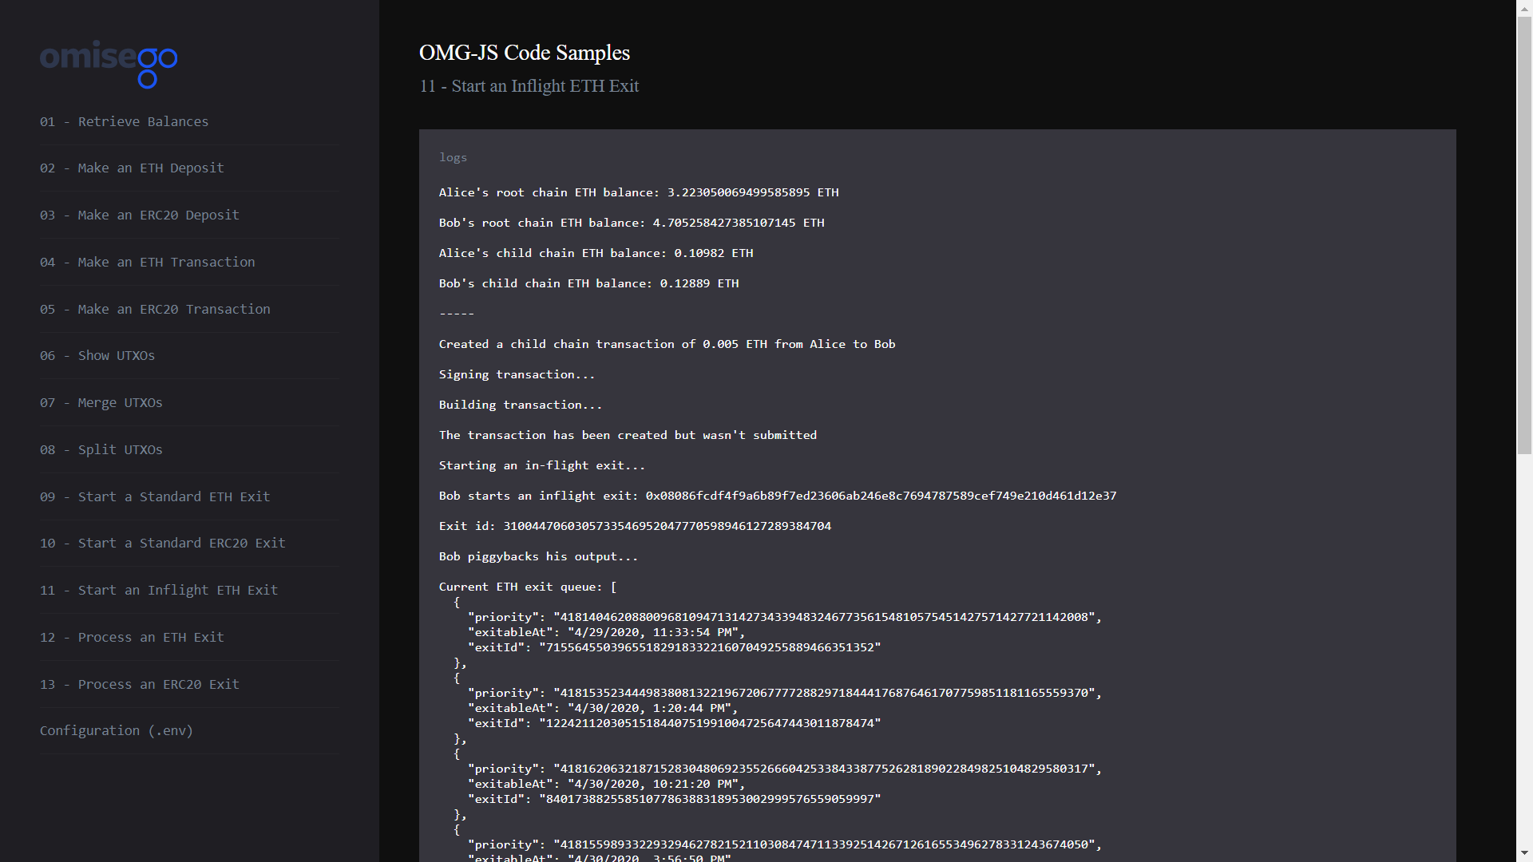Click exitableAt '4/30/2020, 10:21:20 PM' entry
The image size is (1533, 862).
(x=606, y=784)
